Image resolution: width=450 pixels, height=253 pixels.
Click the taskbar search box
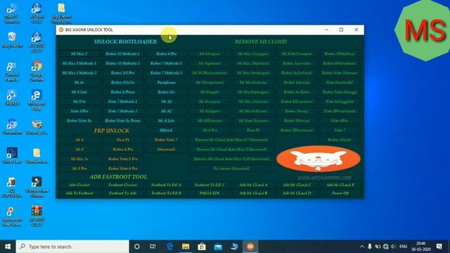coord(72,247)
